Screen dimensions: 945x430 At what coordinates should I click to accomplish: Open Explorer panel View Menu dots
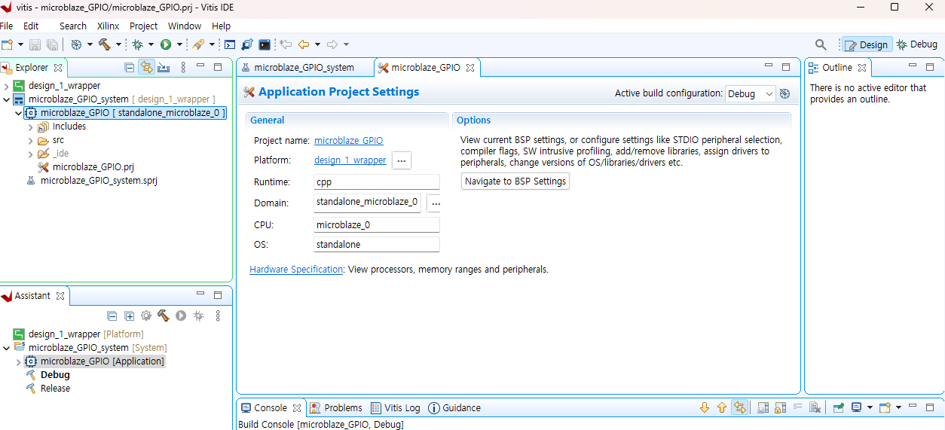183,67
